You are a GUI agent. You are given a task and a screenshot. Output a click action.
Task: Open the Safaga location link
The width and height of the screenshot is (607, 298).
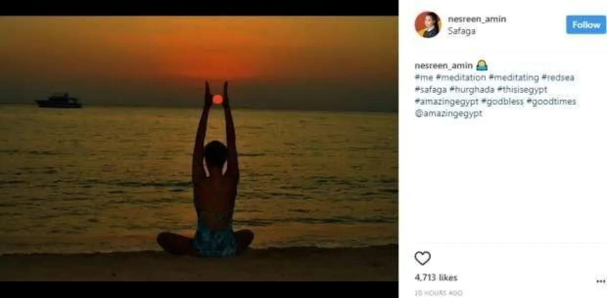[461, 31]
